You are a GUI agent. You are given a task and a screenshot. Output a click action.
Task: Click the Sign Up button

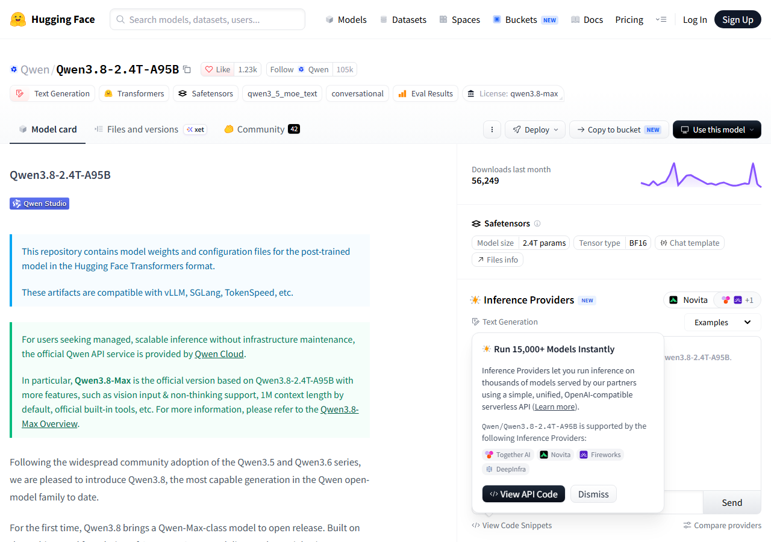[x=738, y=19]
